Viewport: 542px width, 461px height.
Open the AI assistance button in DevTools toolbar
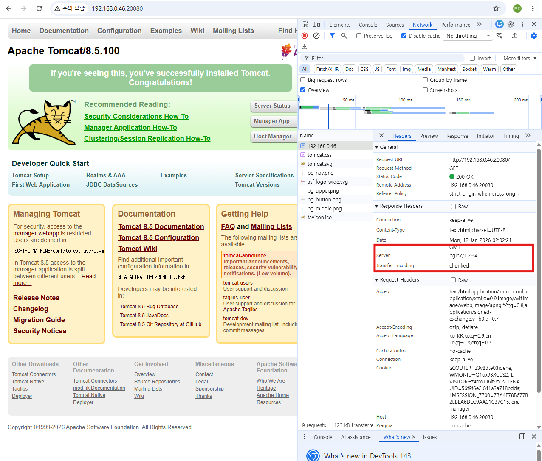(x=500, y=24)
